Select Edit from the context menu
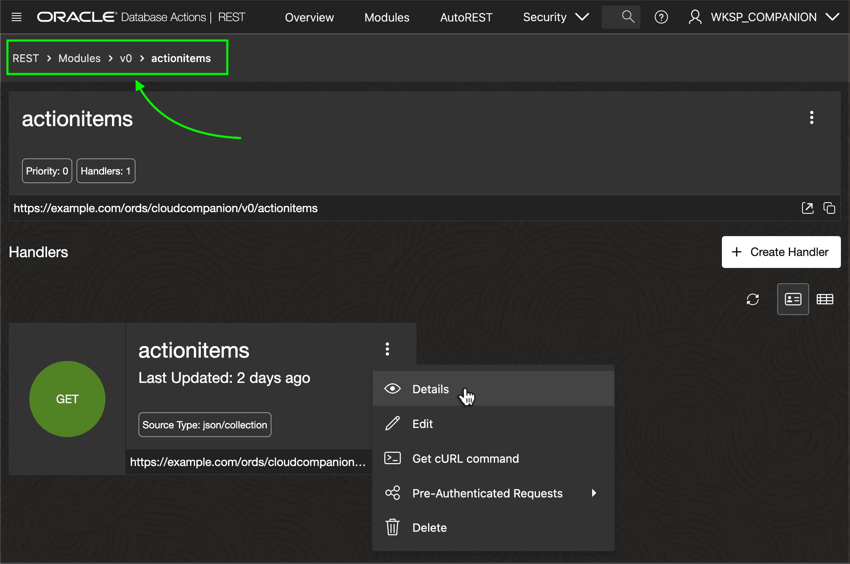This screenshot has height=564, width=850. tap(493, 423)
